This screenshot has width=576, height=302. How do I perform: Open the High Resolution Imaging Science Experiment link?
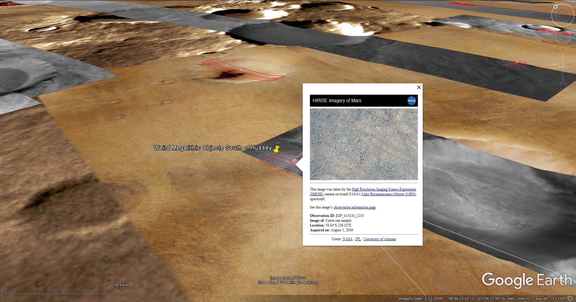click(384, 189)
